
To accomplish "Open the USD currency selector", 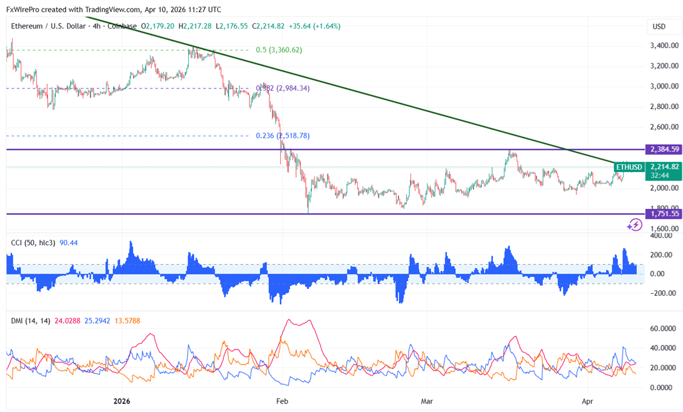I will click(663, 27).
